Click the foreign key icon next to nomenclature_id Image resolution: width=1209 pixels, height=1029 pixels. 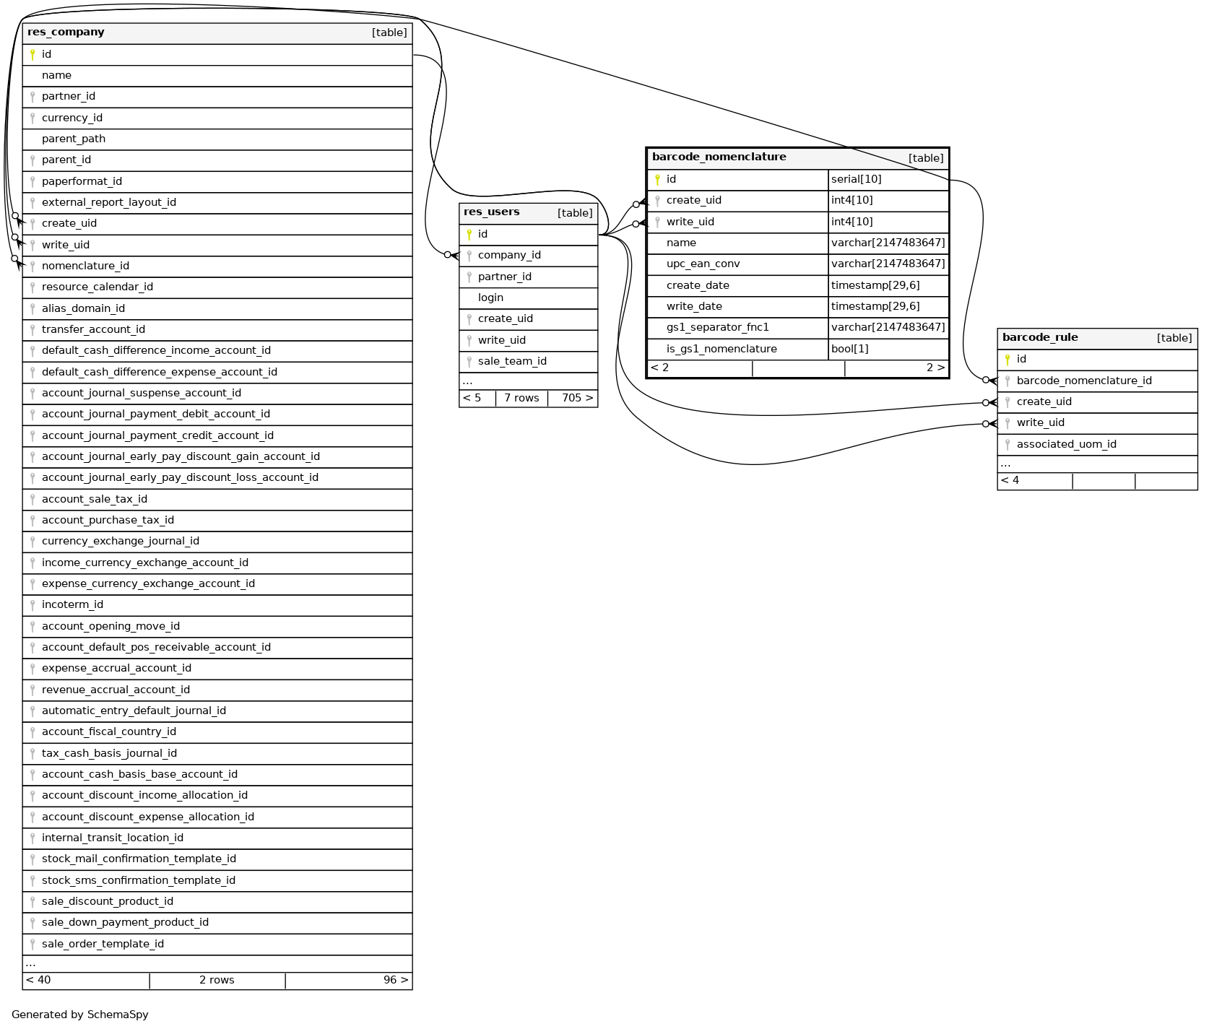32,266
